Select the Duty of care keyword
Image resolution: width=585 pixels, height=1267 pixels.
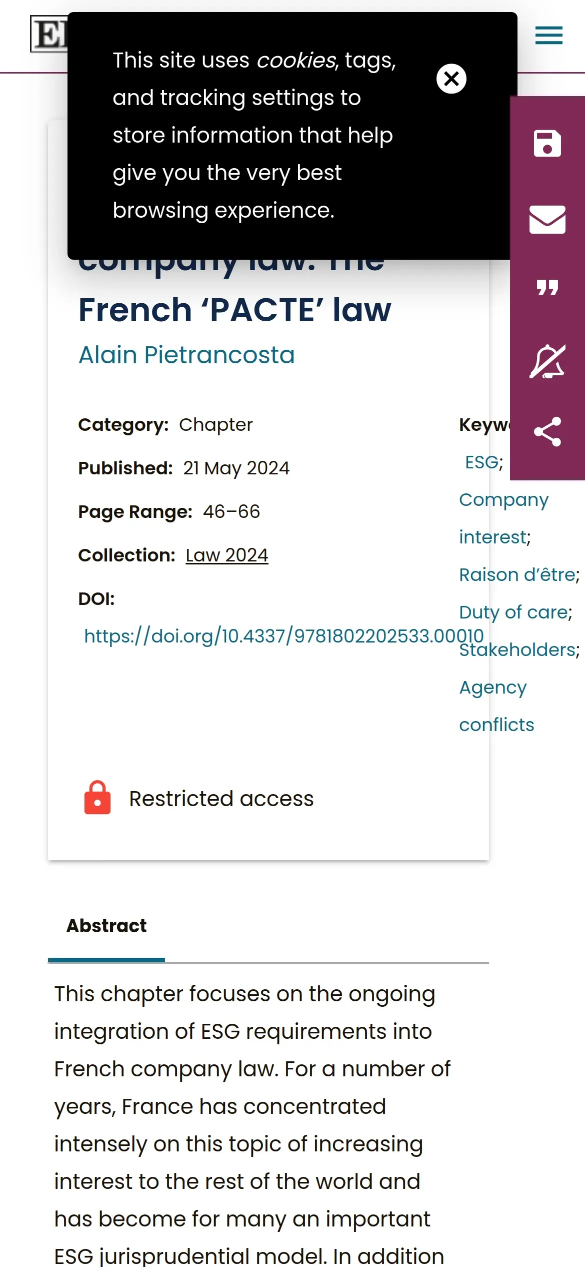point(514,612)
